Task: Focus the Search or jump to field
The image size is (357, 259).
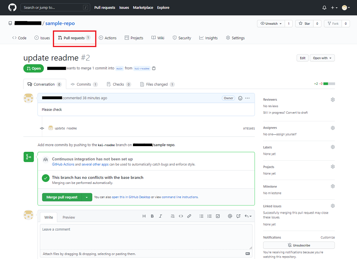Action: (x=55, y=7)
